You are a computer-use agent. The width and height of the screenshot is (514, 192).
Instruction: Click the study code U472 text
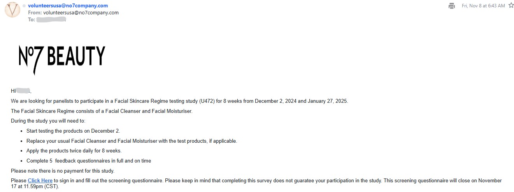click(x=206, y=101)
